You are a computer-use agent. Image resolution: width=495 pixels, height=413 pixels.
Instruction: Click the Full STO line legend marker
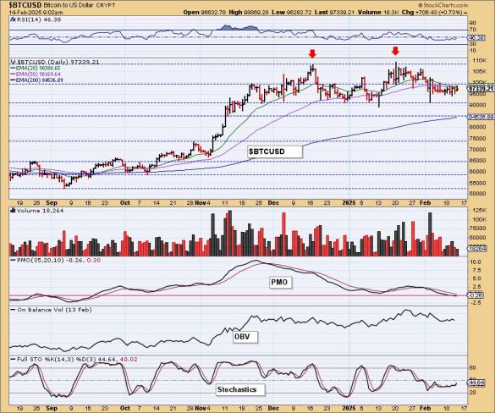13,360
